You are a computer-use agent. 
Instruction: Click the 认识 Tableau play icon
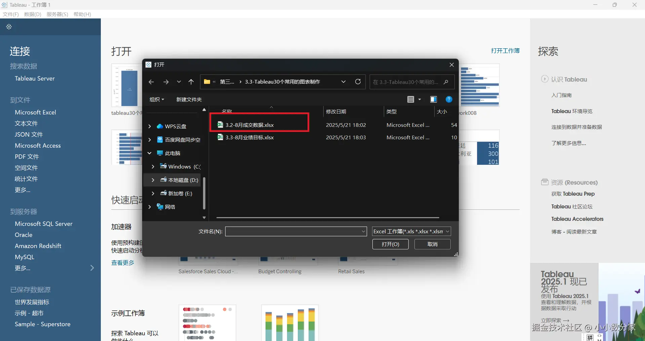[545, 79]
